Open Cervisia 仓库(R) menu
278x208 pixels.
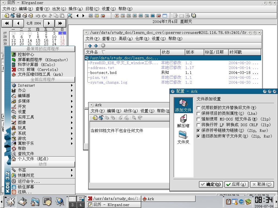(142, 38)
